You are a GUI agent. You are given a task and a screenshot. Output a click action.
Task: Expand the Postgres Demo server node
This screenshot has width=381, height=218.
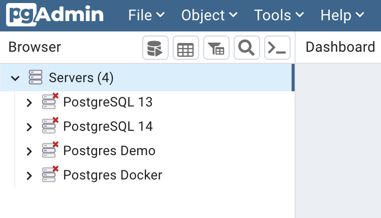click(29, 151)
